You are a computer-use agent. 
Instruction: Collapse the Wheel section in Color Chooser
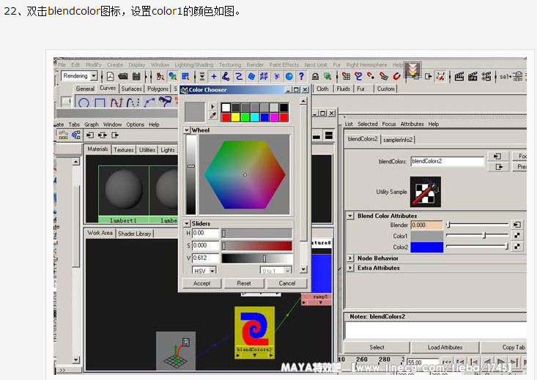[x=187, y=130]
